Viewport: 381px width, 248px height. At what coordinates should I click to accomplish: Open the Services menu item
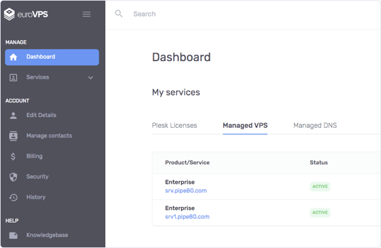[x=52, y=77]
